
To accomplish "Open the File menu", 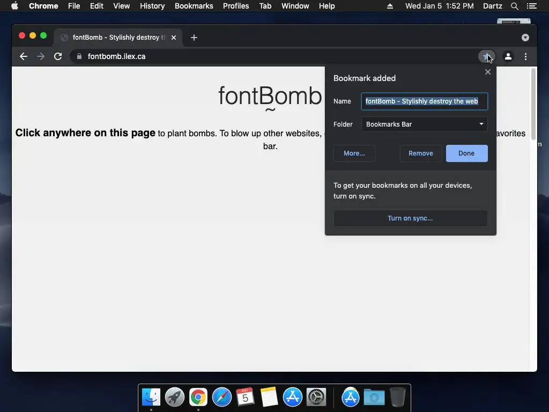I will coord(74,6).
